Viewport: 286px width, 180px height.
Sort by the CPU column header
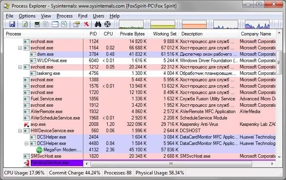point(108,34)
